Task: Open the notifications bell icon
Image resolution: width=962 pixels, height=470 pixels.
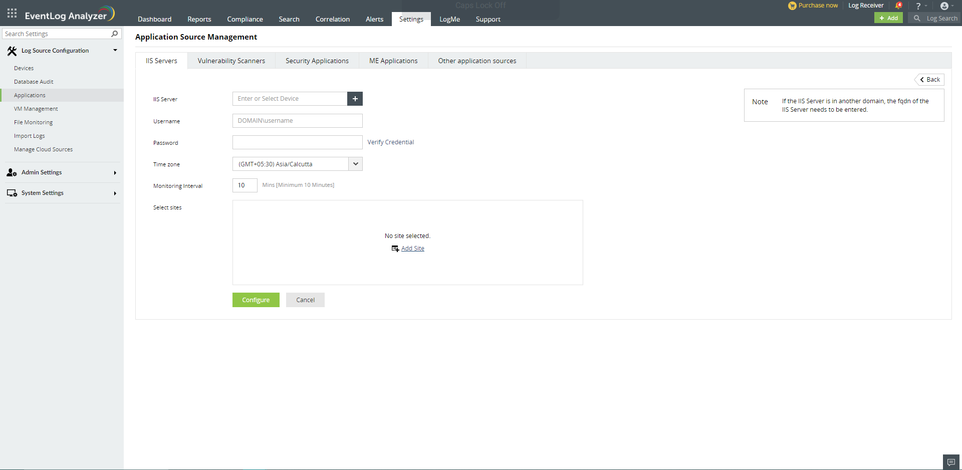Action: (898, 5)
